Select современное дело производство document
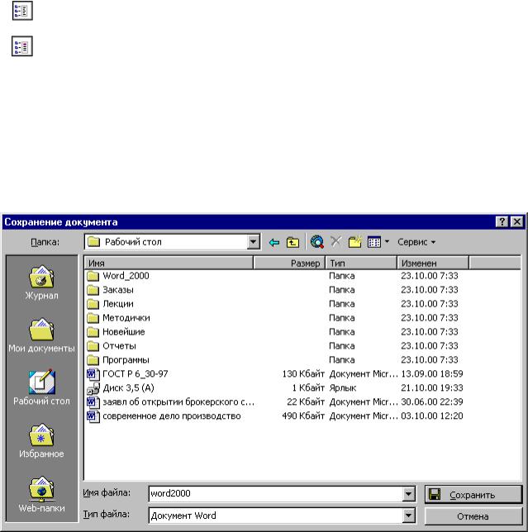 tap(172, 416)
